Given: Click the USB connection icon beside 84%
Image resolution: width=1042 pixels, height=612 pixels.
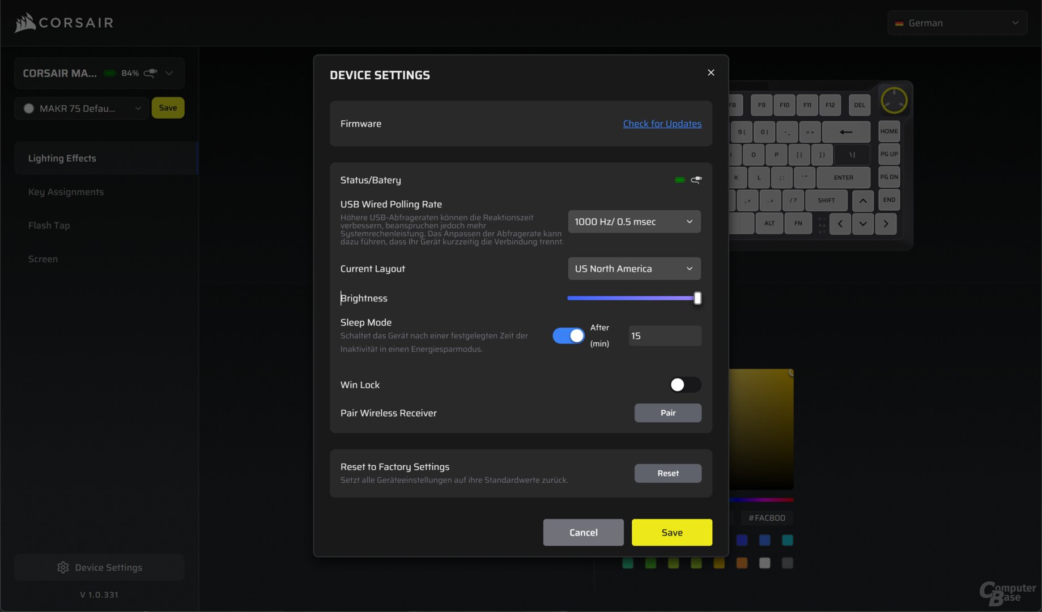Looking at the screenshot, I should 150,73.
